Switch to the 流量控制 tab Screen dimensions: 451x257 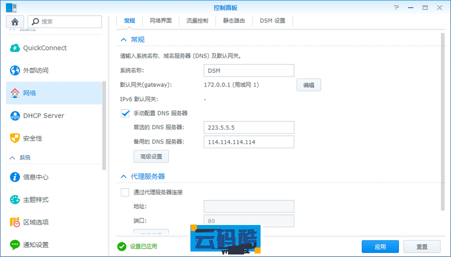tap(197, 20)
